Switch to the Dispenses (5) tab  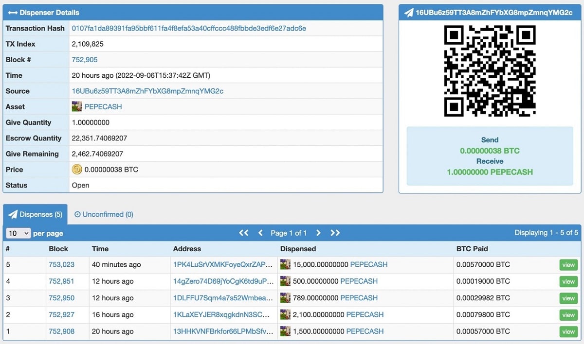click(x=36, y=214)
